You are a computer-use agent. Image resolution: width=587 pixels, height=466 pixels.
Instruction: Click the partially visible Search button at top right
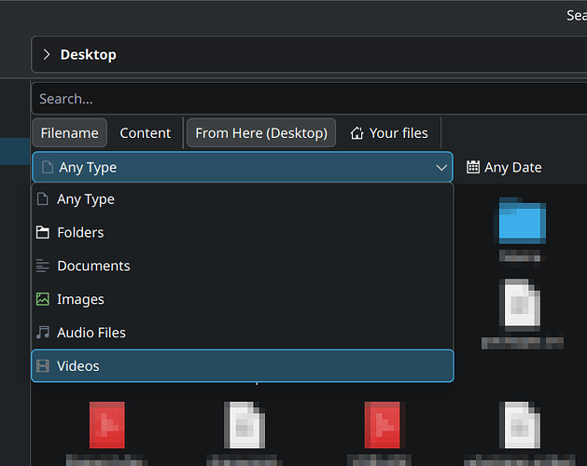click(x=576, y=16)
